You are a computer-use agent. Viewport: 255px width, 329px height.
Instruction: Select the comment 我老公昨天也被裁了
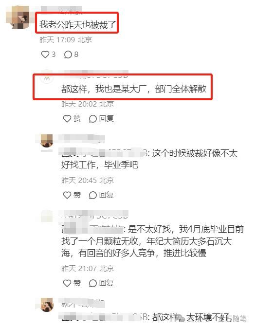pos(77,24)
